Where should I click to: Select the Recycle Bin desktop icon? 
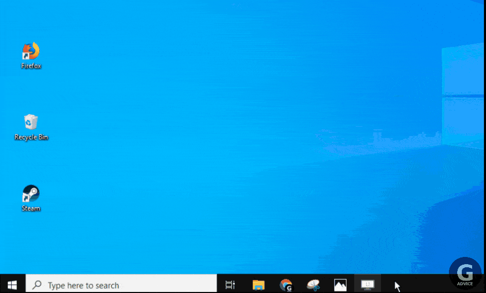pyautogui.click(x=31, y=127)
